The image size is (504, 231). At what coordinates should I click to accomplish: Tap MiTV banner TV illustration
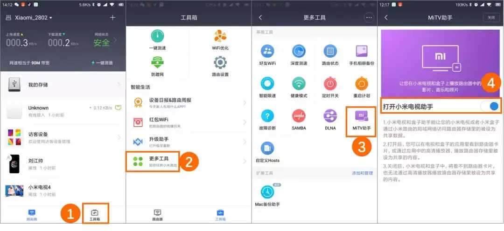tap(442, 59)
